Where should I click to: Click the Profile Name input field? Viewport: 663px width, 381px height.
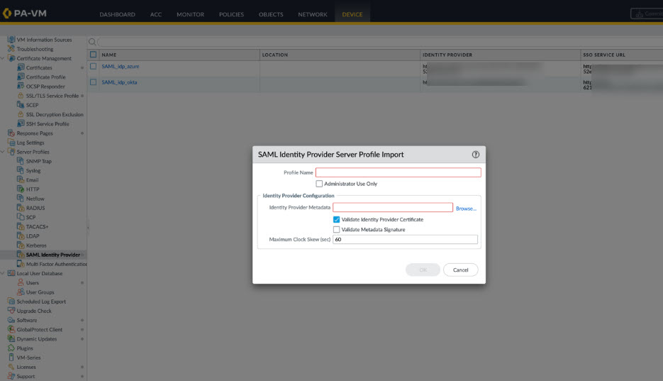(399, 172)
